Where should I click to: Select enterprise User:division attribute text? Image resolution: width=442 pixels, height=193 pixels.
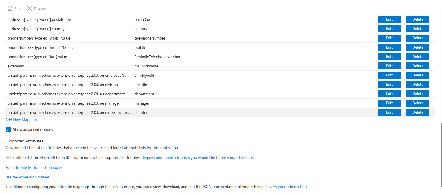pos(63,85)
